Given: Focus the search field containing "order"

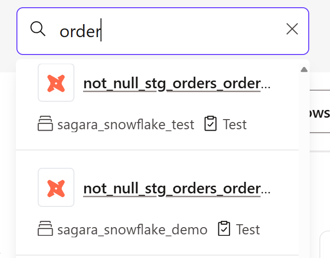Looking at the screenshot, I should click(163, 31).
